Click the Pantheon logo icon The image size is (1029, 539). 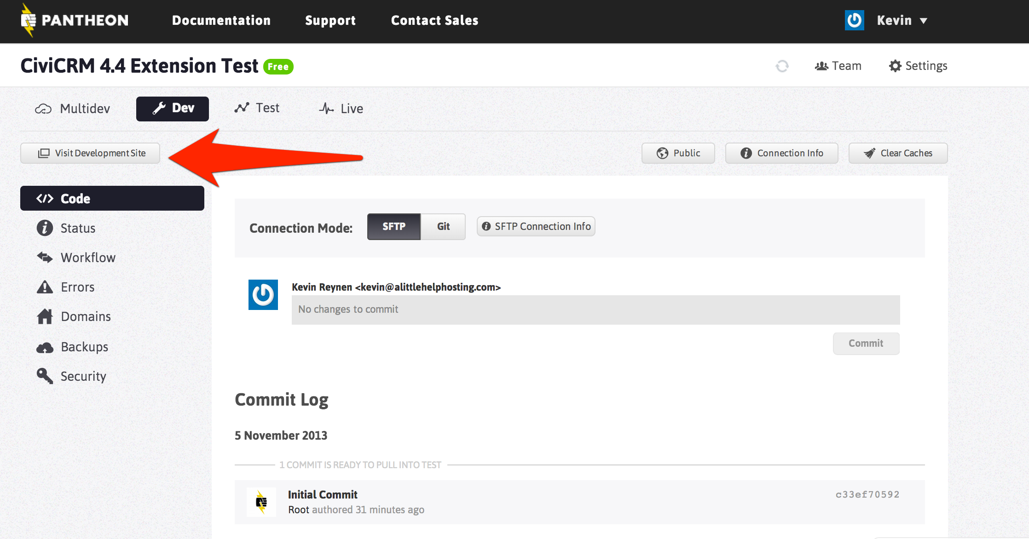tap(29, 20)
